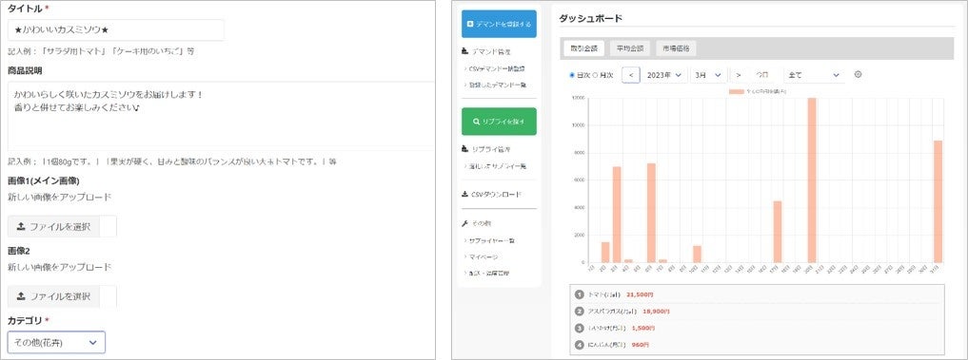This screenshot has width=968, height=360.
Task: Open the カテゴリ dropdown showing その他(花卉)
Action: click(x=56, y=342)
